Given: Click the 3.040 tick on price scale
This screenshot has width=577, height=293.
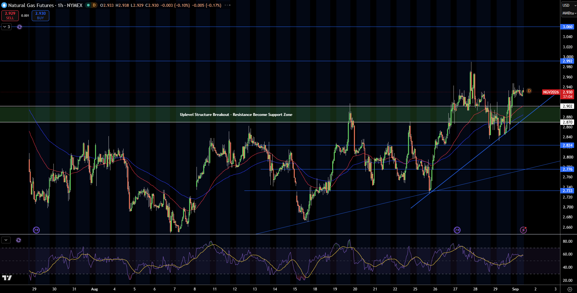Looking at the screenshot, I should [568, 37].
